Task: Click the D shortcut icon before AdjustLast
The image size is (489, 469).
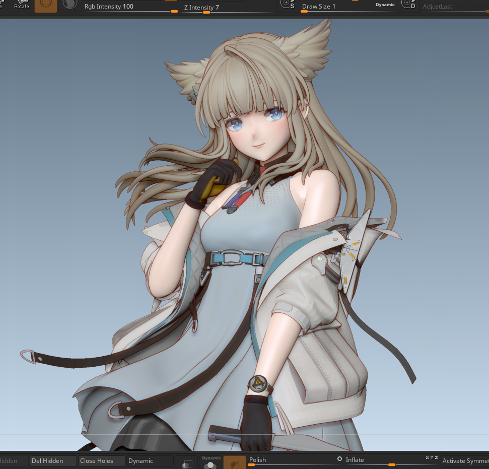Action: pyautogui.click(x=408, y=5)
